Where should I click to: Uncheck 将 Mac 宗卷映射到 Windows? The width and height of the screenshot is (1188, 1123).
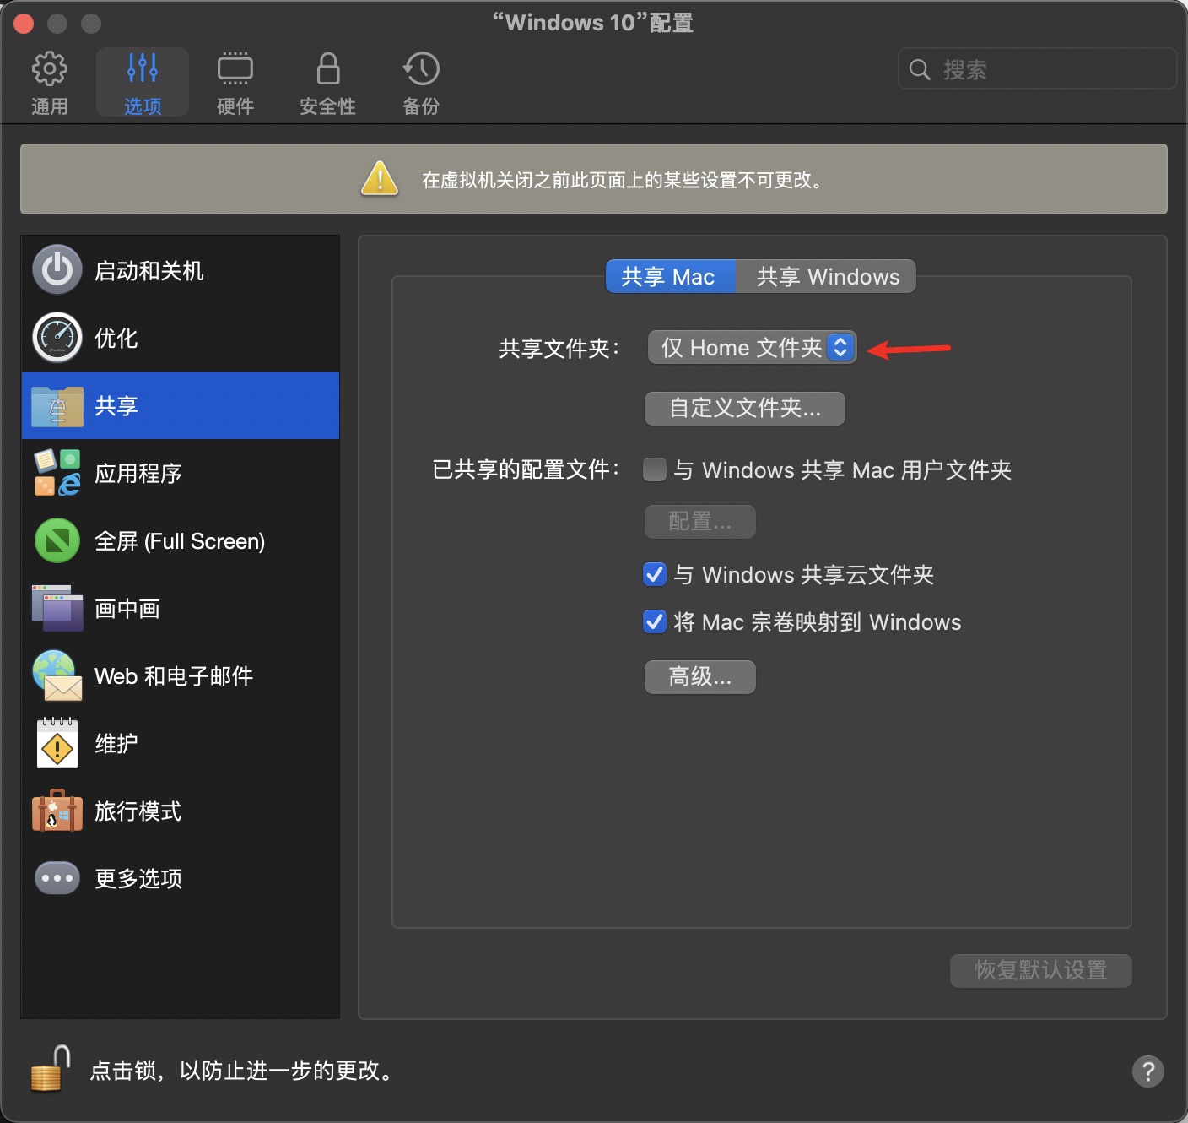(655, 621)
